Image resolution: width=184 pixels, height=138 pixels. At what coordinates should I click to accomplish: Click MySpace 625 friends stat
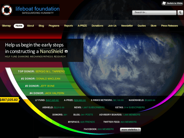pyautogui.click(x=88, y=122)
